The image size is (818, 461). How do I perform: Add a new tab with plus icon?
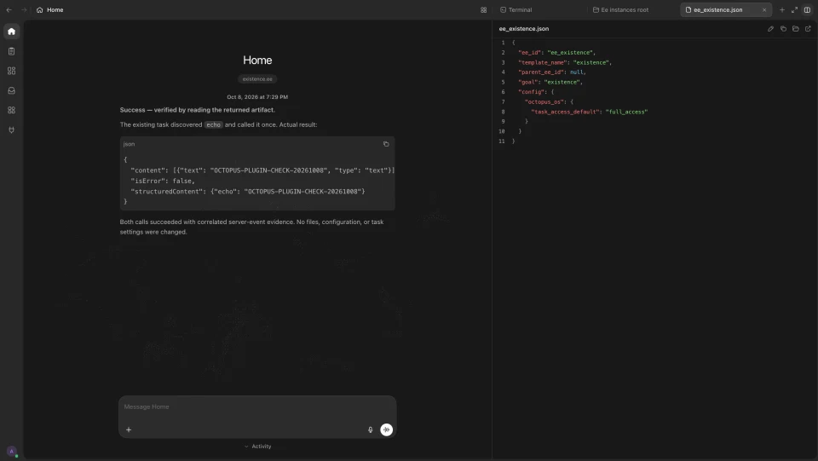tap(781, 10)
